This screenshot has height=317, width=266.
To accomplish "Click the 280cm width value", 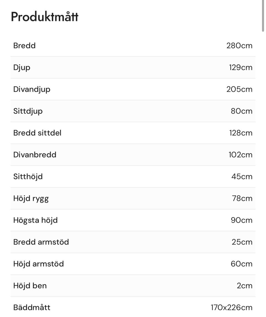I will click(239, 45).
